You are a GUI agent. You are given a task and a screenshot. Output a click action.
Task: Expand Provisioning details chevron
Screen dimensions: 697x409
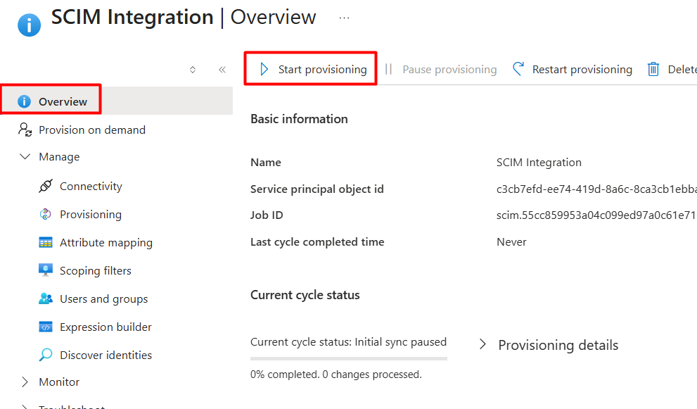[x=482, y=344]
